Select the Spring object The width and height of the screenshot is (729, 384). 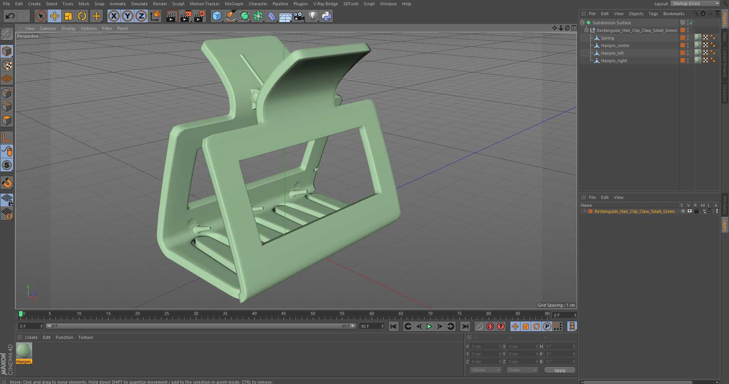(x=607, y=38)
